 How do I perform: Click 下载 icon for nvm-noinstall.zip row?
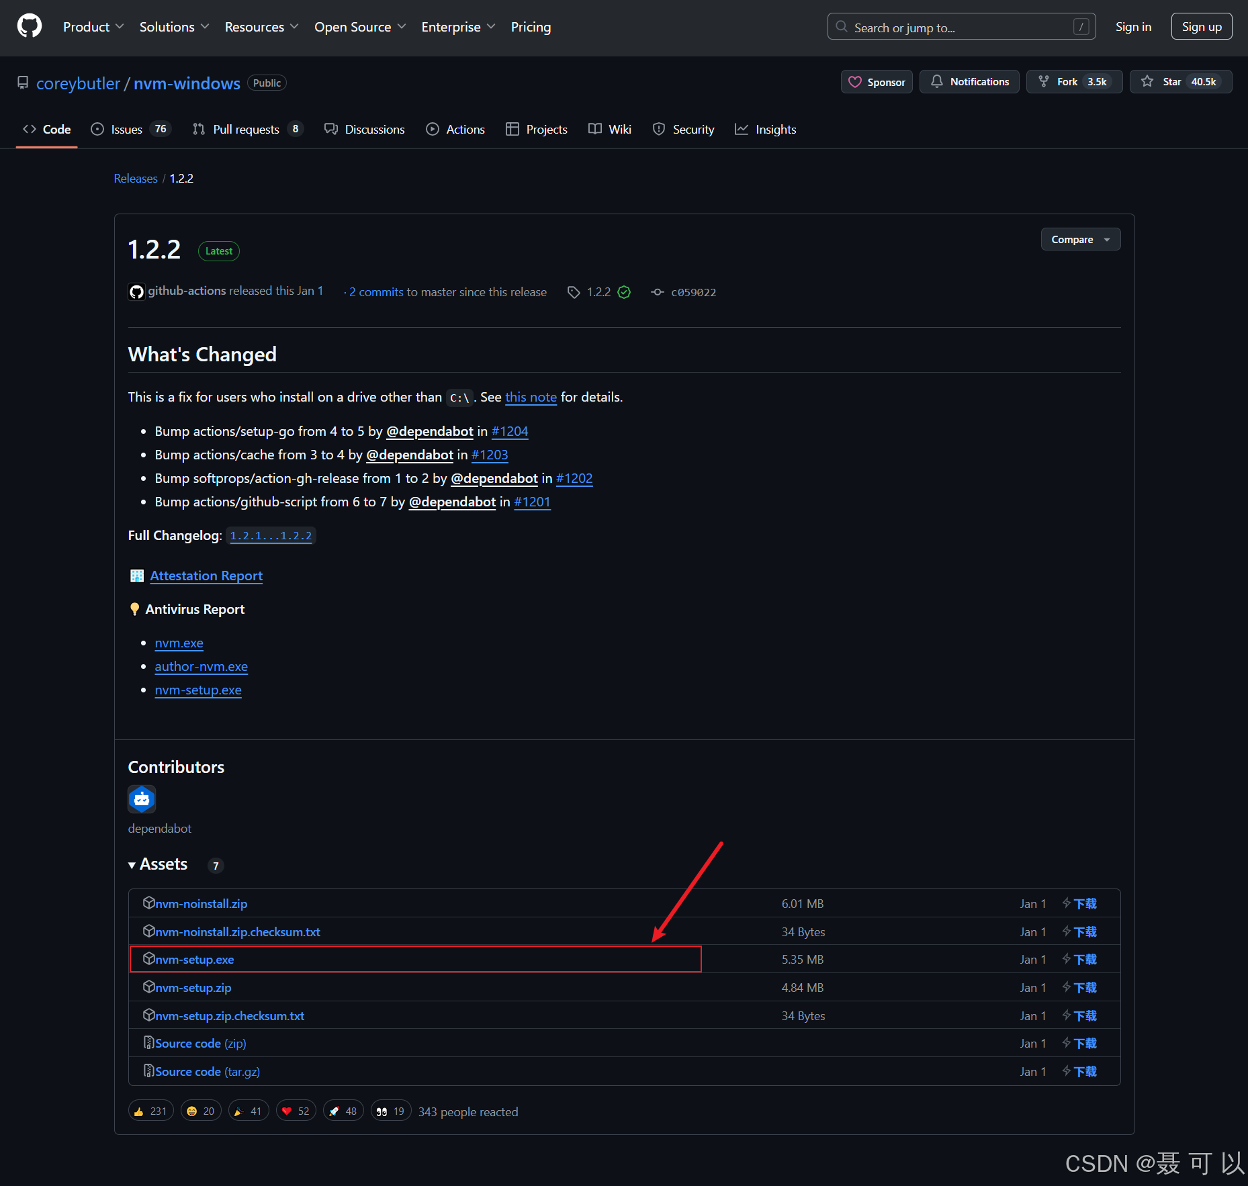[x=1079, y=904]
